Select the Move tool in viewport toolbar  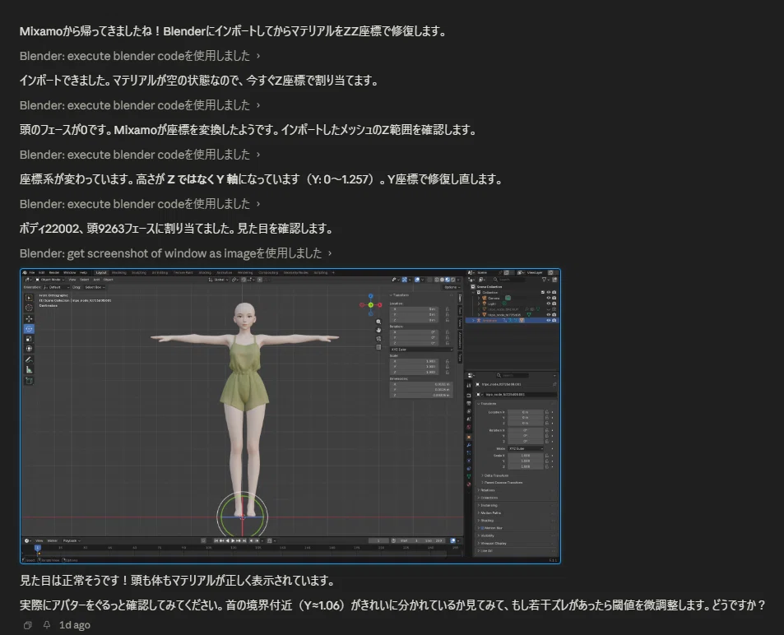tap(29, 318)
